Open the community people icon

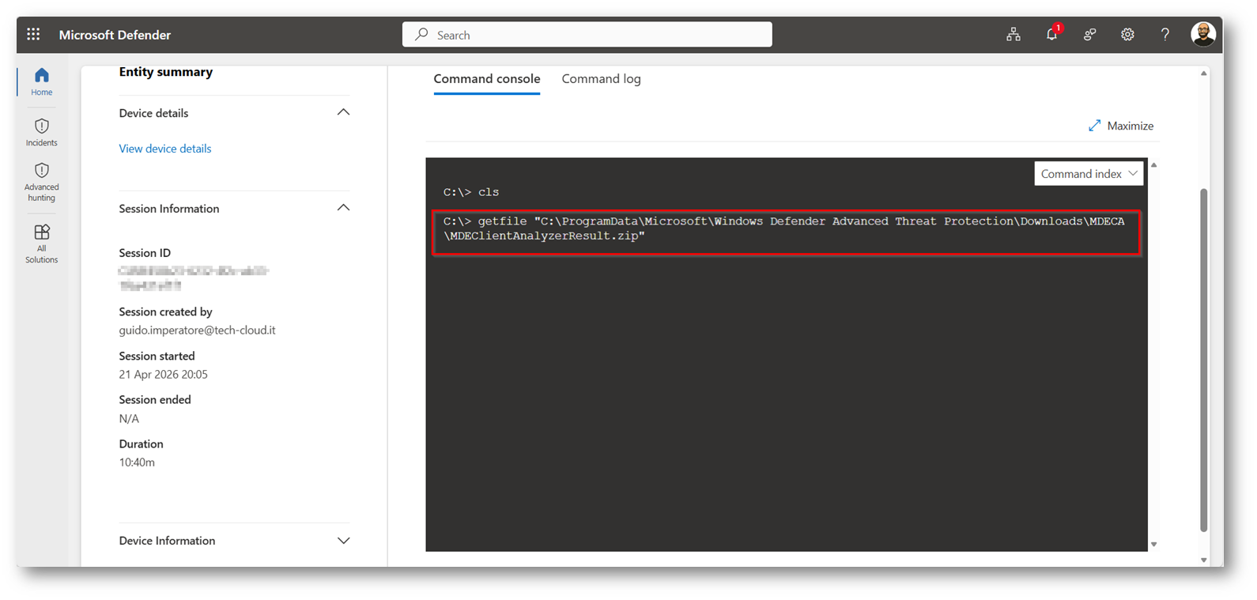[1089, 35]
